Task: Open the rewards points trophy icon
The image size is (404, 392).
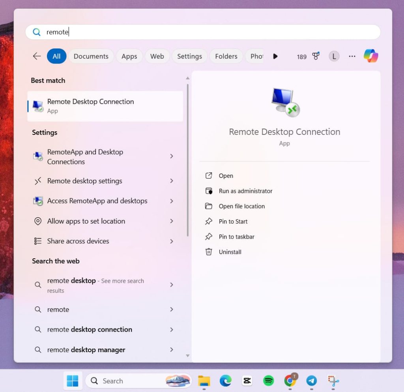Action: [x=316, y=56]
